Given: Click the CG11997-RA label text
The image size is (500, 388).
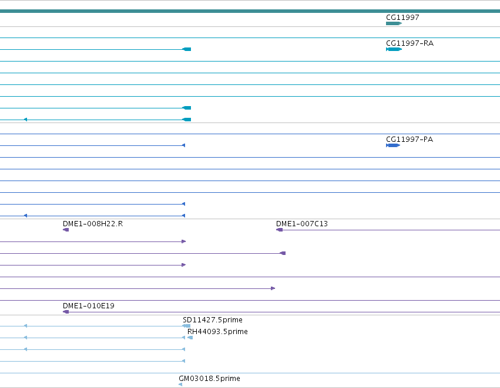Looking at the screenshot, I should coord(410,43).
